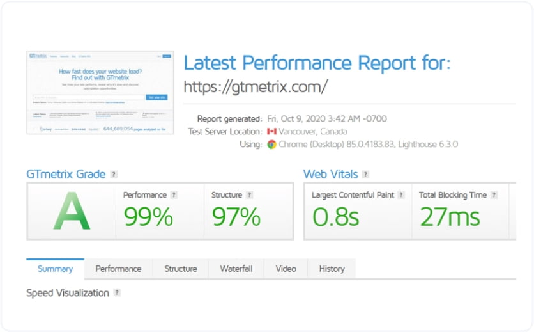Viewport: 534px width, 332px height.
Task: Select the Structure tab
Action: (x=181, y=269)
